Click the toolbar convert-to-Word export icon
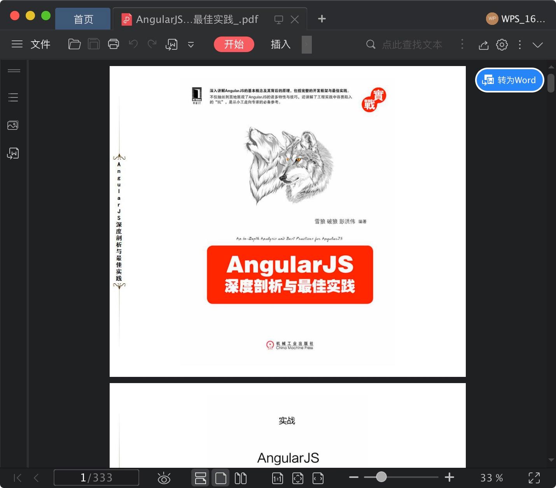Viewport: 556px width, 488px height. [171, 45]
